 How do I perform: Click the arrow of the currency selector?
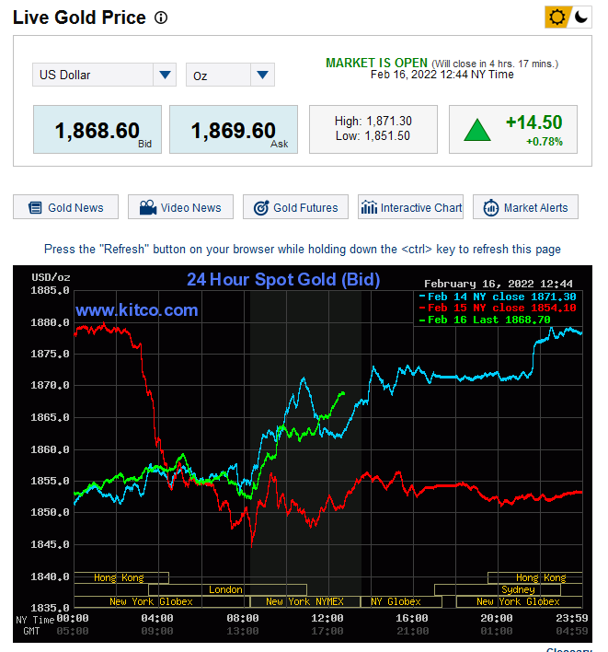pyautogui.click(x=165, y=75)
